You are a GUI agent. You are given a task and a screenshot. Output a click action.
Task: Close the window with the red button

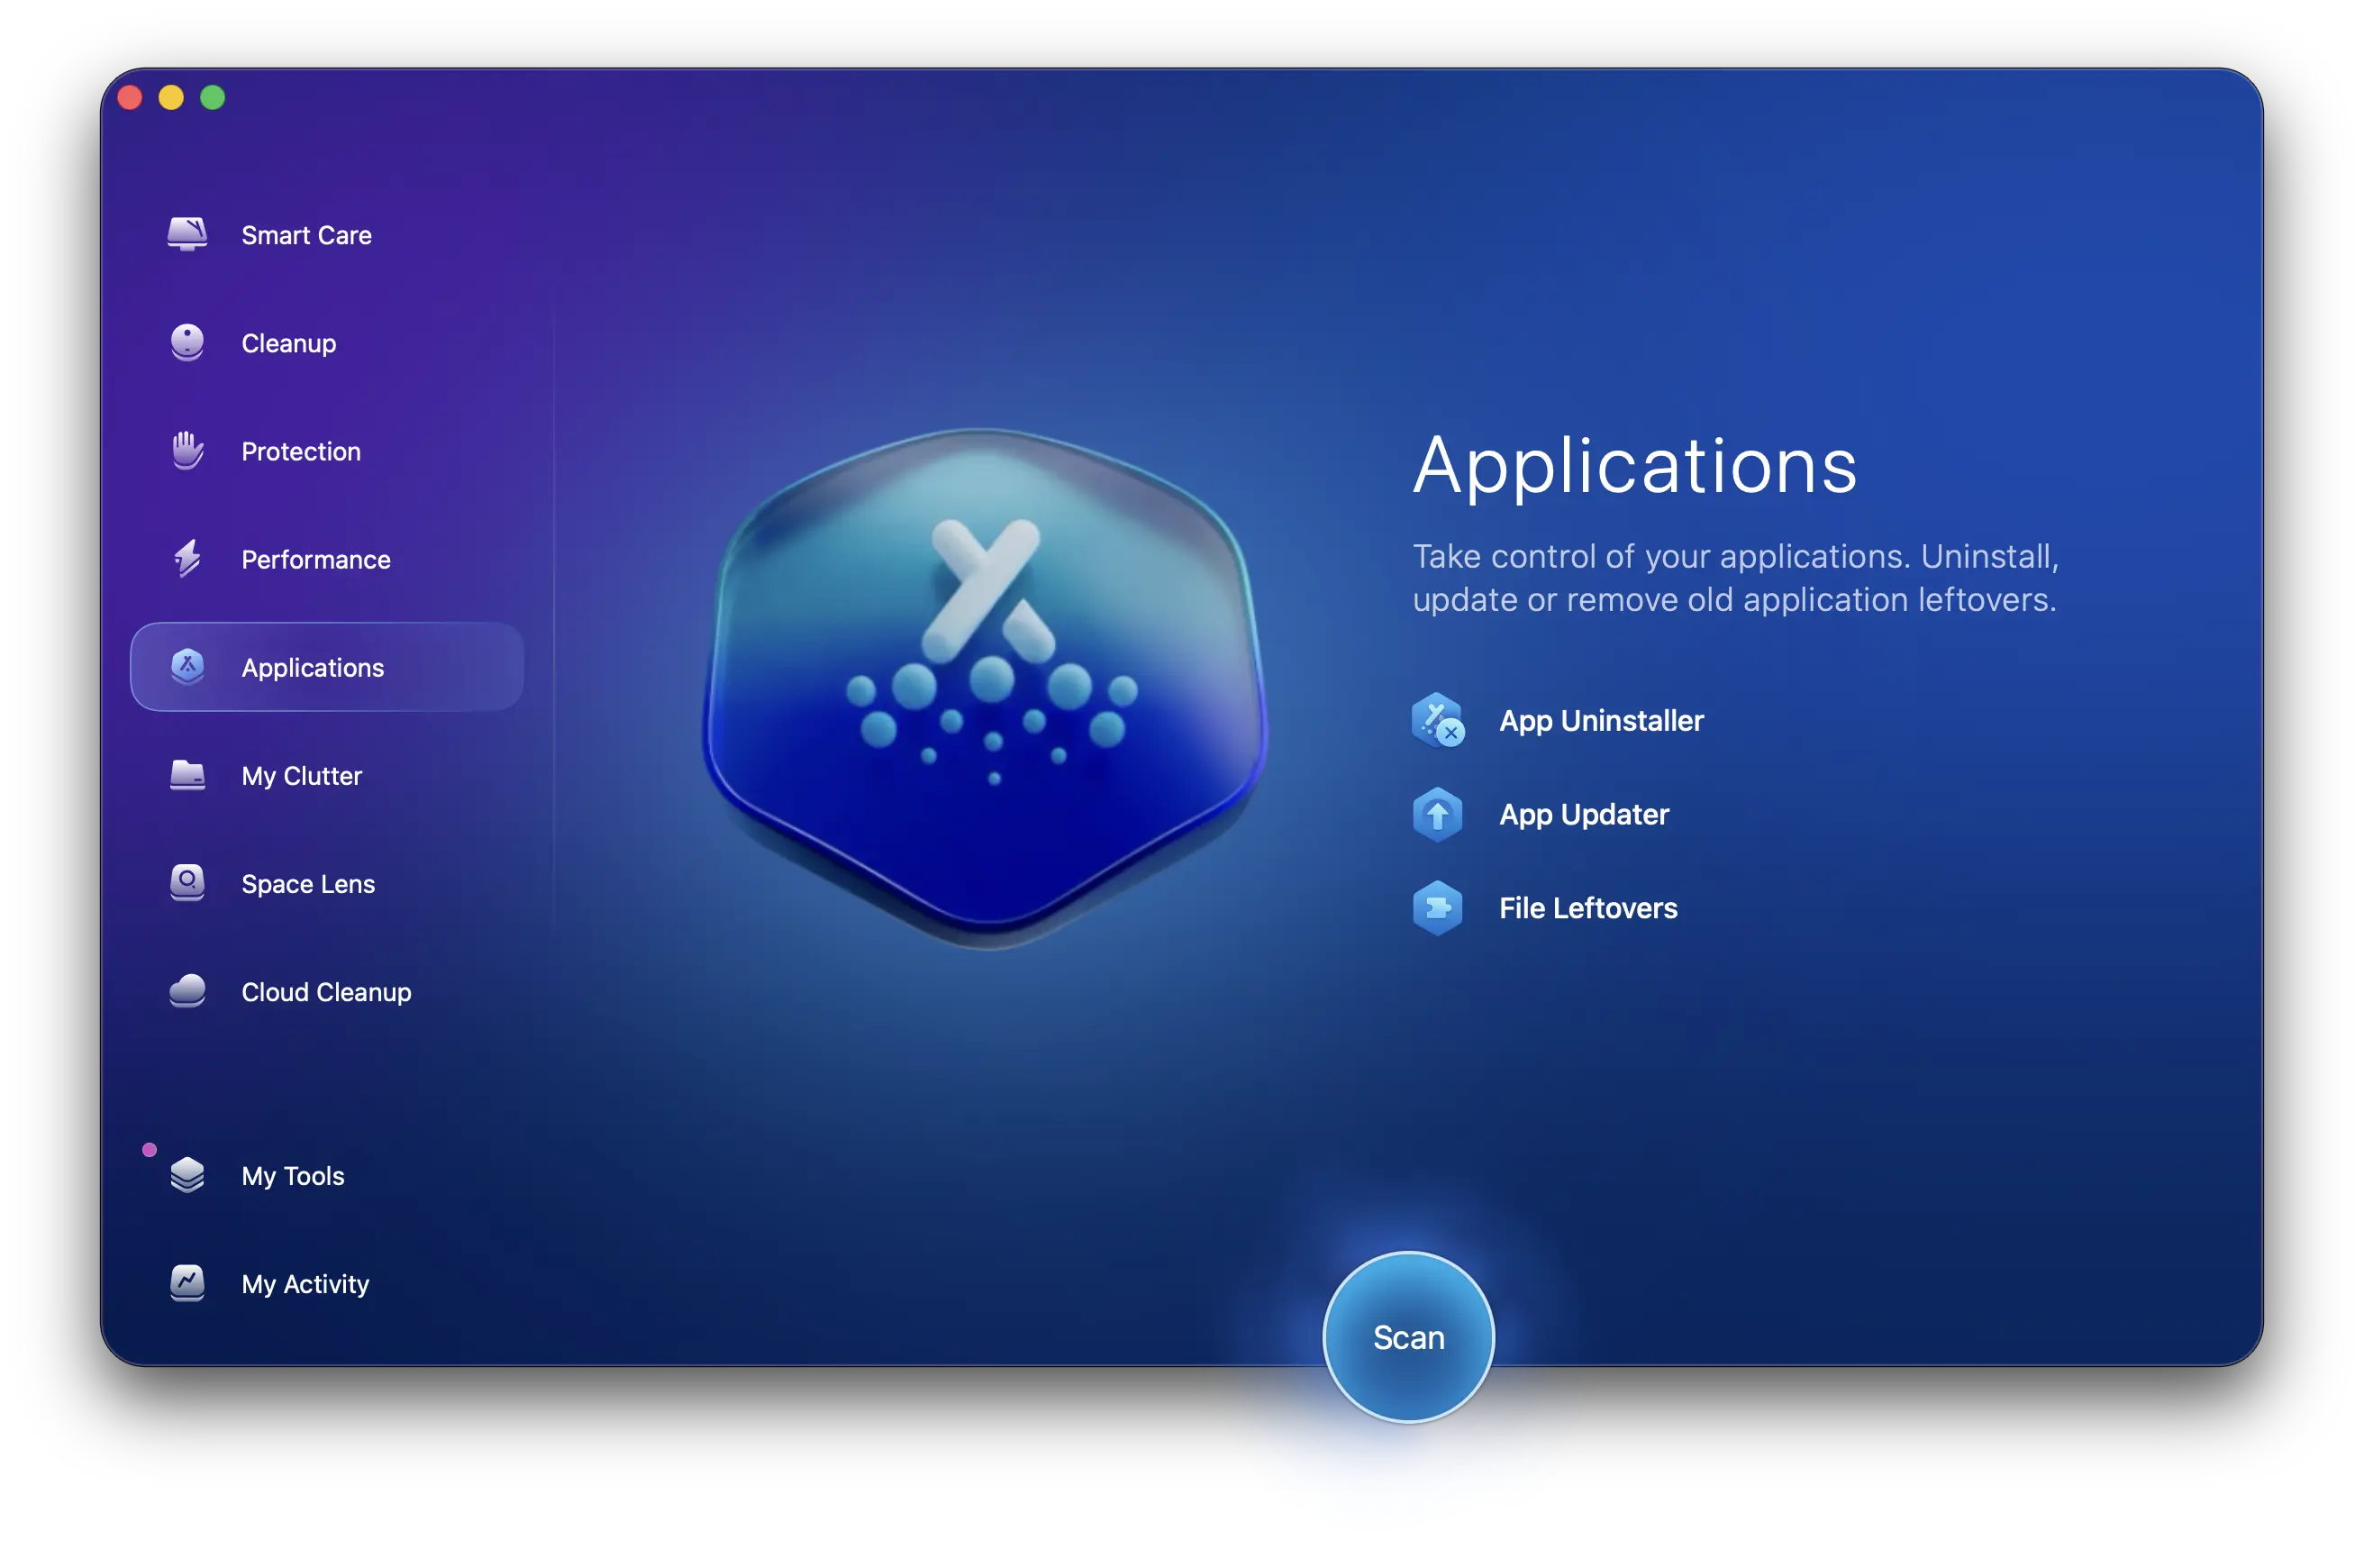tap(130, 97)
